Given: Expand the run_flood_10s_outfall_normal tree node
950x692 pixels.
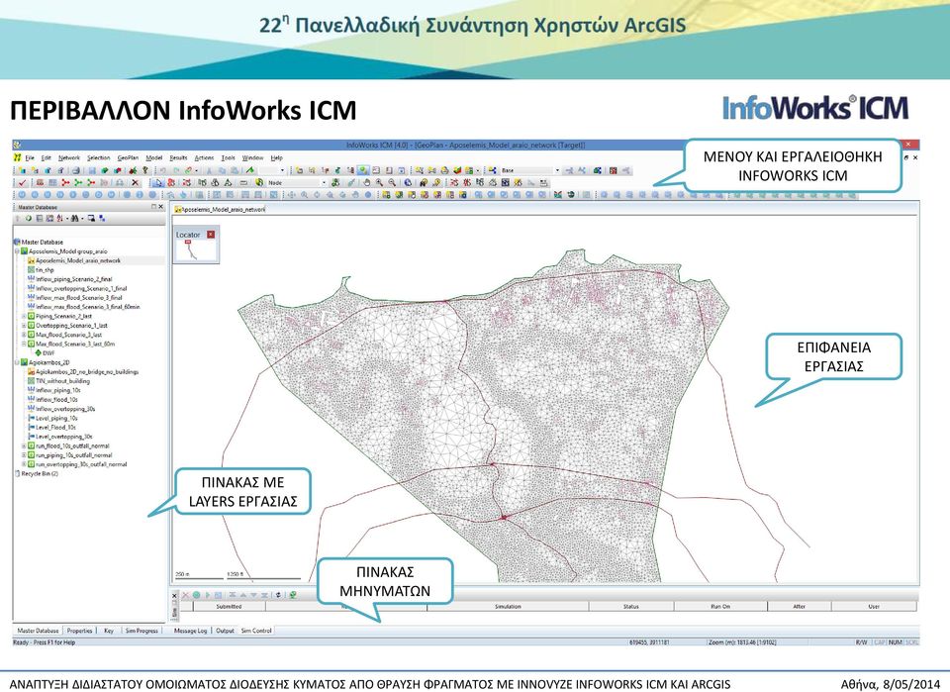Looking at the screenshot, I should point(24,445).
